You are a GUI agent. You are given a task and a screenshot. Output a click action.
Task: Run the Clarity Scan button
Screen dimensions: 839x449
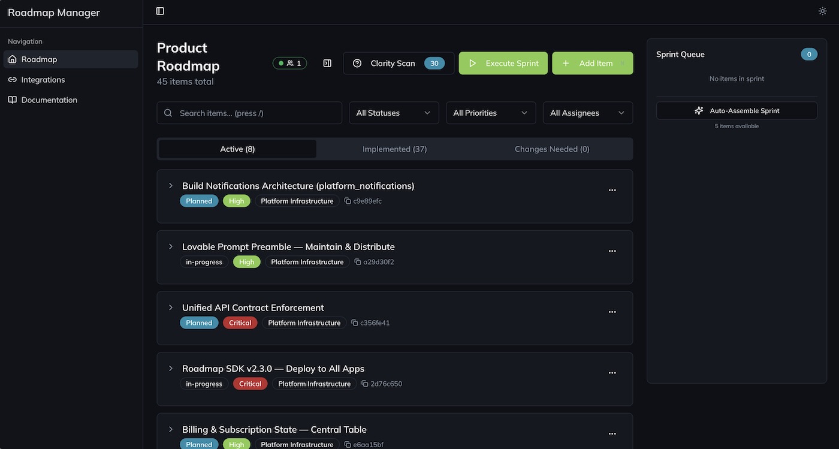(399, 63)
